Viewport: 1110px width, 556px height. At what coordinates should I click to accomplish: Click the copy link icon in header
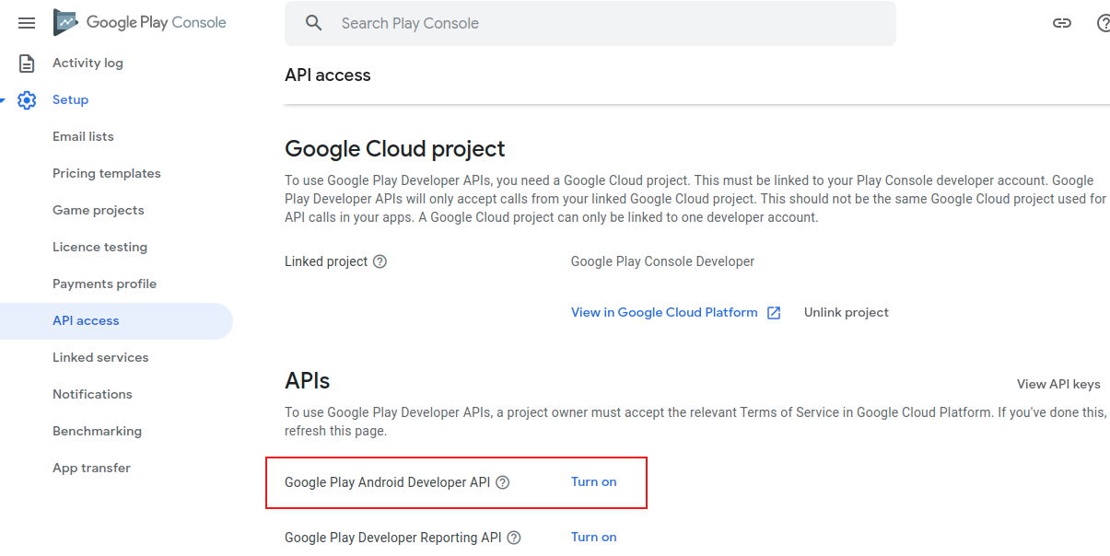[x=1062, y=23]
